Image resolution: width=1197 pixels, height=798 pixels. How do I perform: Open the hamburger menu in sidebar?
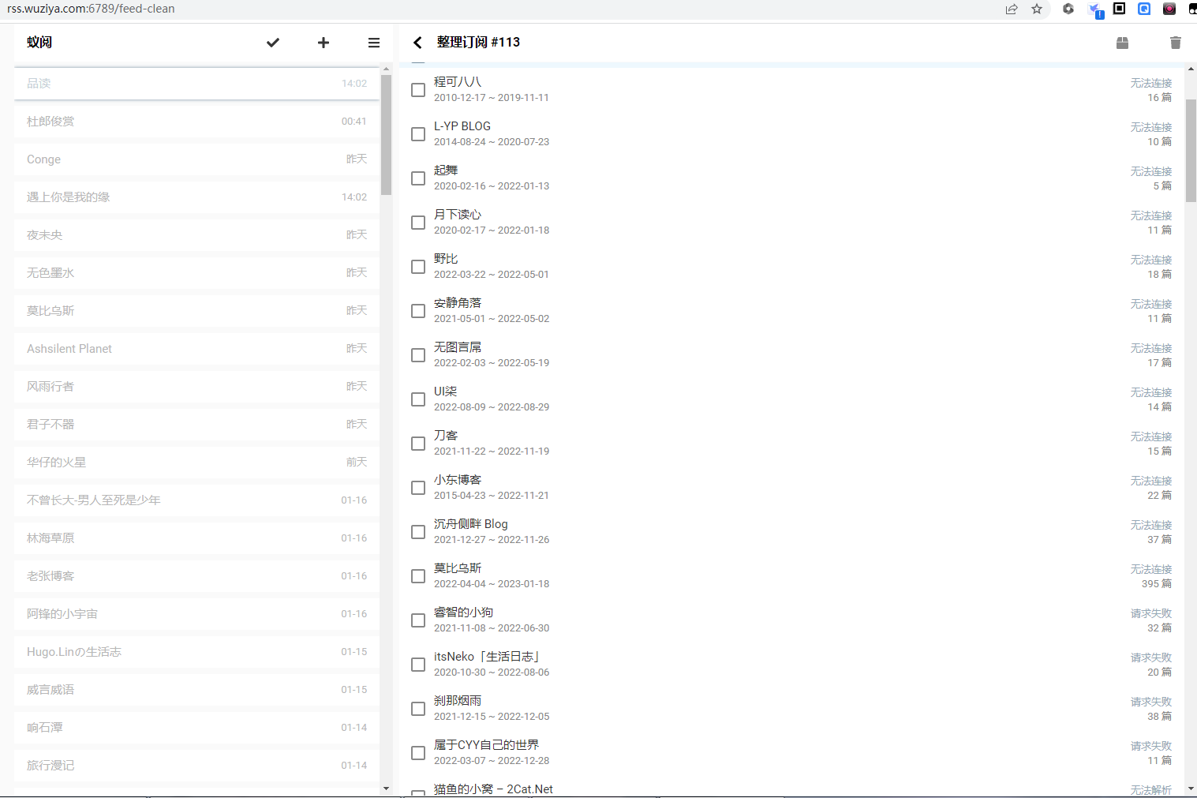tap(374, 43)
